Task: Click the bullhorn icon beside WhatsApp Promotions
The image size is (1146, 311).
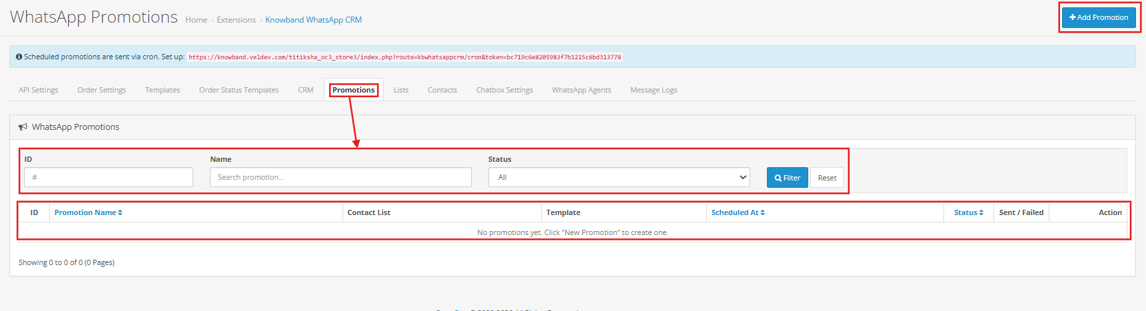Action: coord(23,127)
